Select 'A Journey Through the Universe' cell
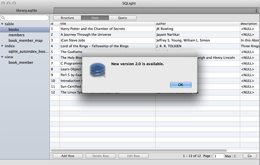 click(x=107, y=35)
